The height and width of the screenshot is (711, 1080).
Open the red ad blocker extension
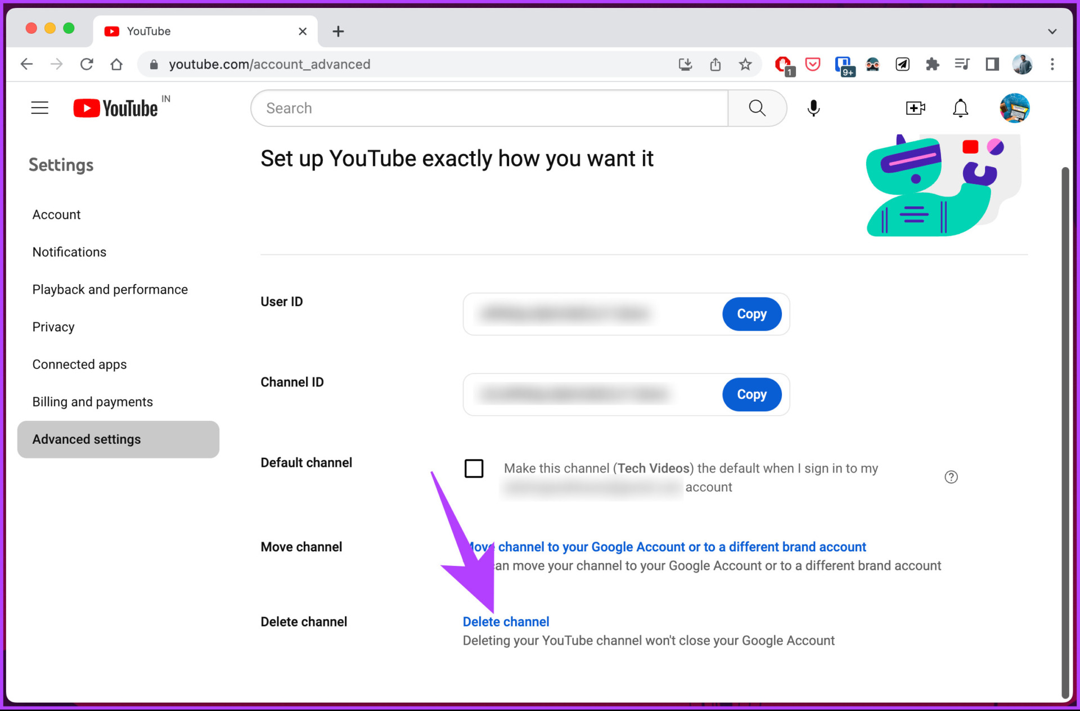click(x=784, y=65)
